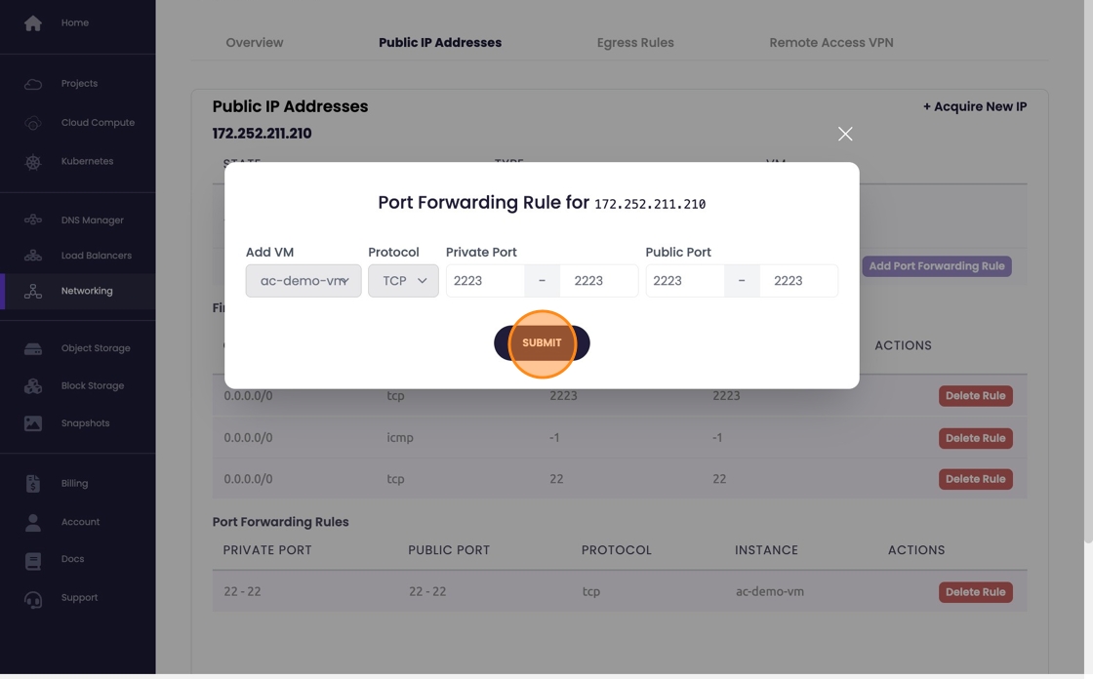Expand the Add VM dropdown
The image size is (1093, 679).
304,281
